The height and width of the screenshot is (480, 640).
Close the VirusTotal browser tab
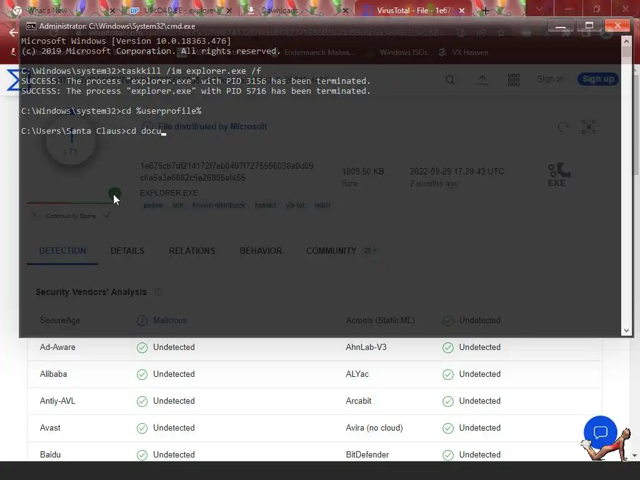[462, 11]
